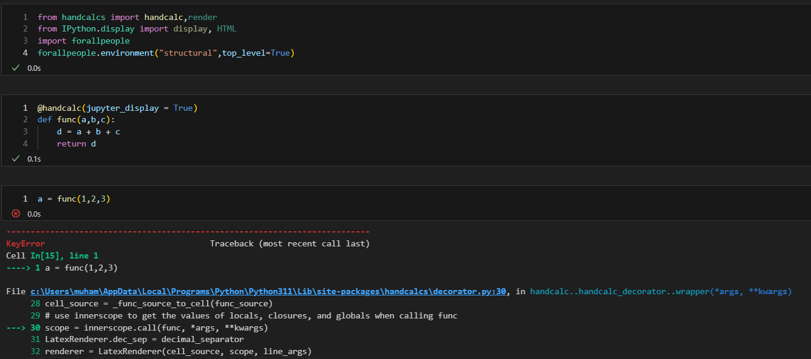Image resolution: width=811 pixels, height=359 pixels.
Task: Click the @handcalc decorator line
Action: pyautogui.click(x=118, y=107)
